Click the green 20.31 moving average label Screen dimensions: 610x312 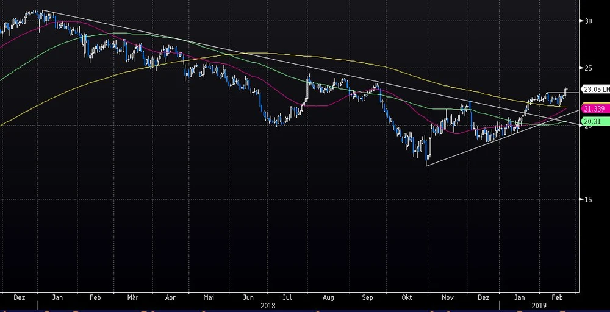(592, 121)
